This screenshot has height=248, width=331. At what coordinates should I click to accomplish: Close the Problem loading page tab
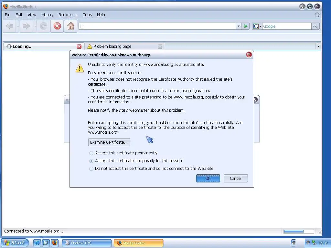click(x=160, y=46)
